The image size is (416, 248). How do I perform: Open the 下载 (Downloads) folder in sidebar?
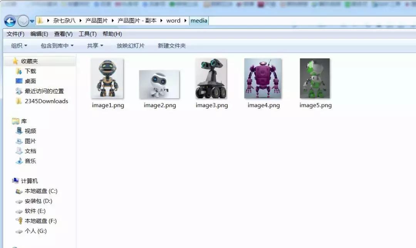[30, 71]
